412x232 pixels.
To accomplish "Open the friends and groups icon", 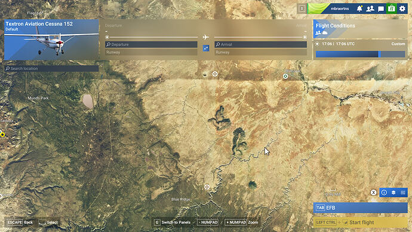I will click(x=370, y=9).
